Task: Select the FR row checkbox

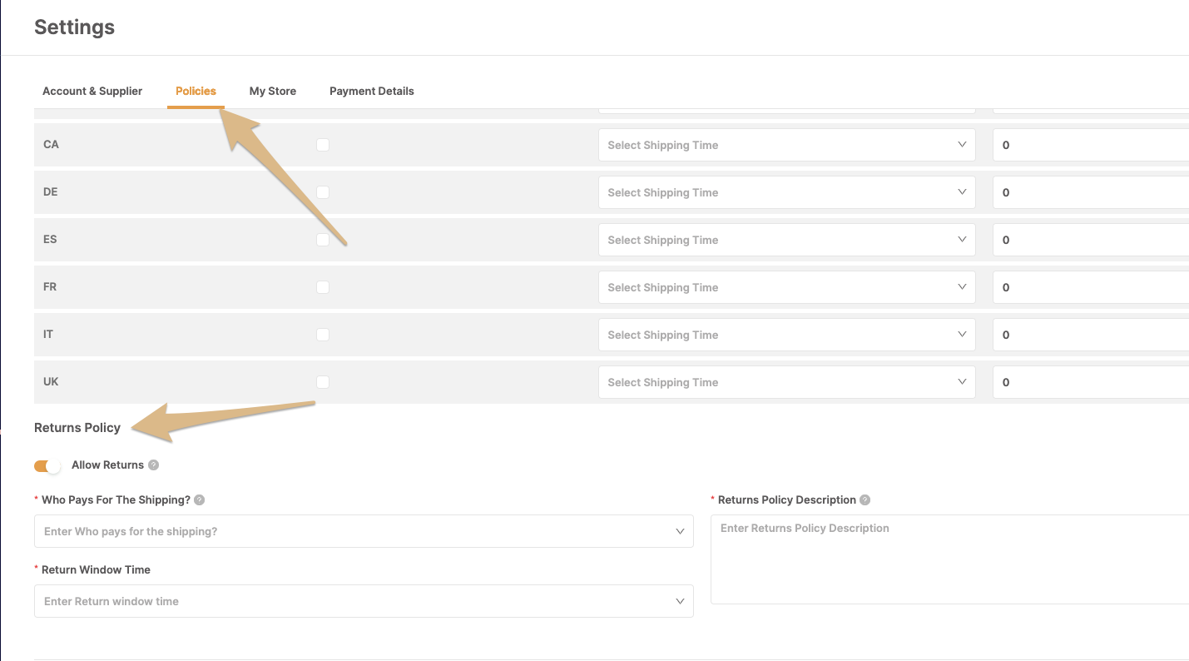Action: coord(323,287)
